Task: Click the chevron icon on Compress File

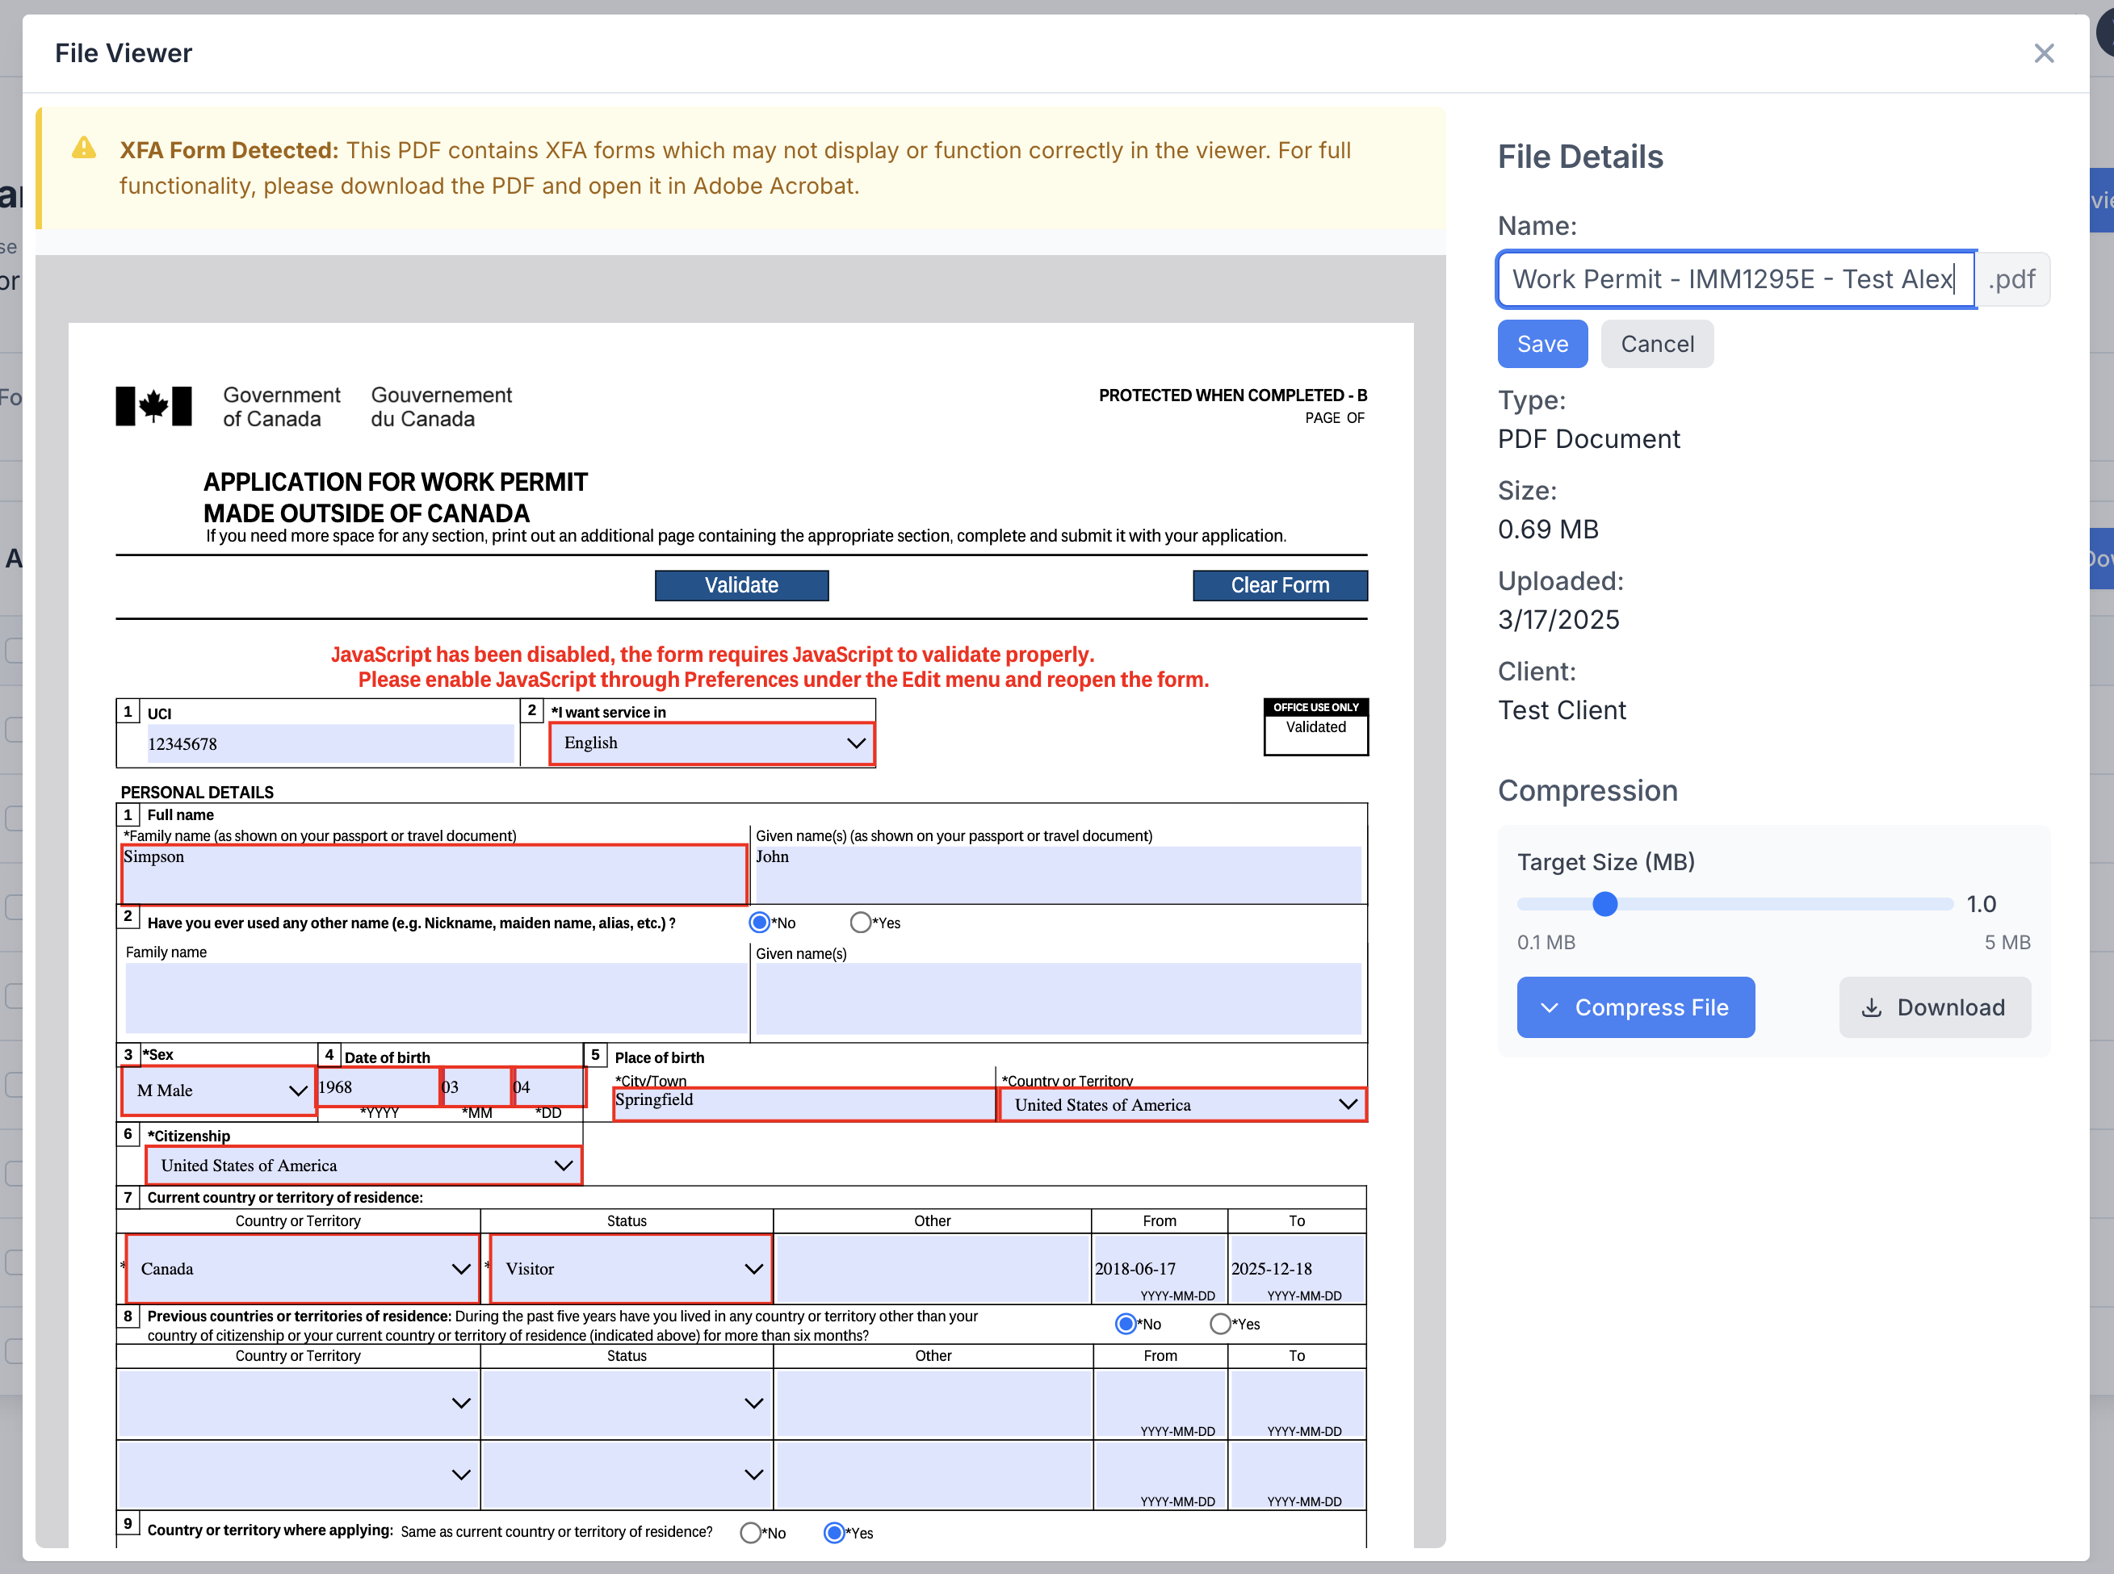Action: tap(1549, 1007)
